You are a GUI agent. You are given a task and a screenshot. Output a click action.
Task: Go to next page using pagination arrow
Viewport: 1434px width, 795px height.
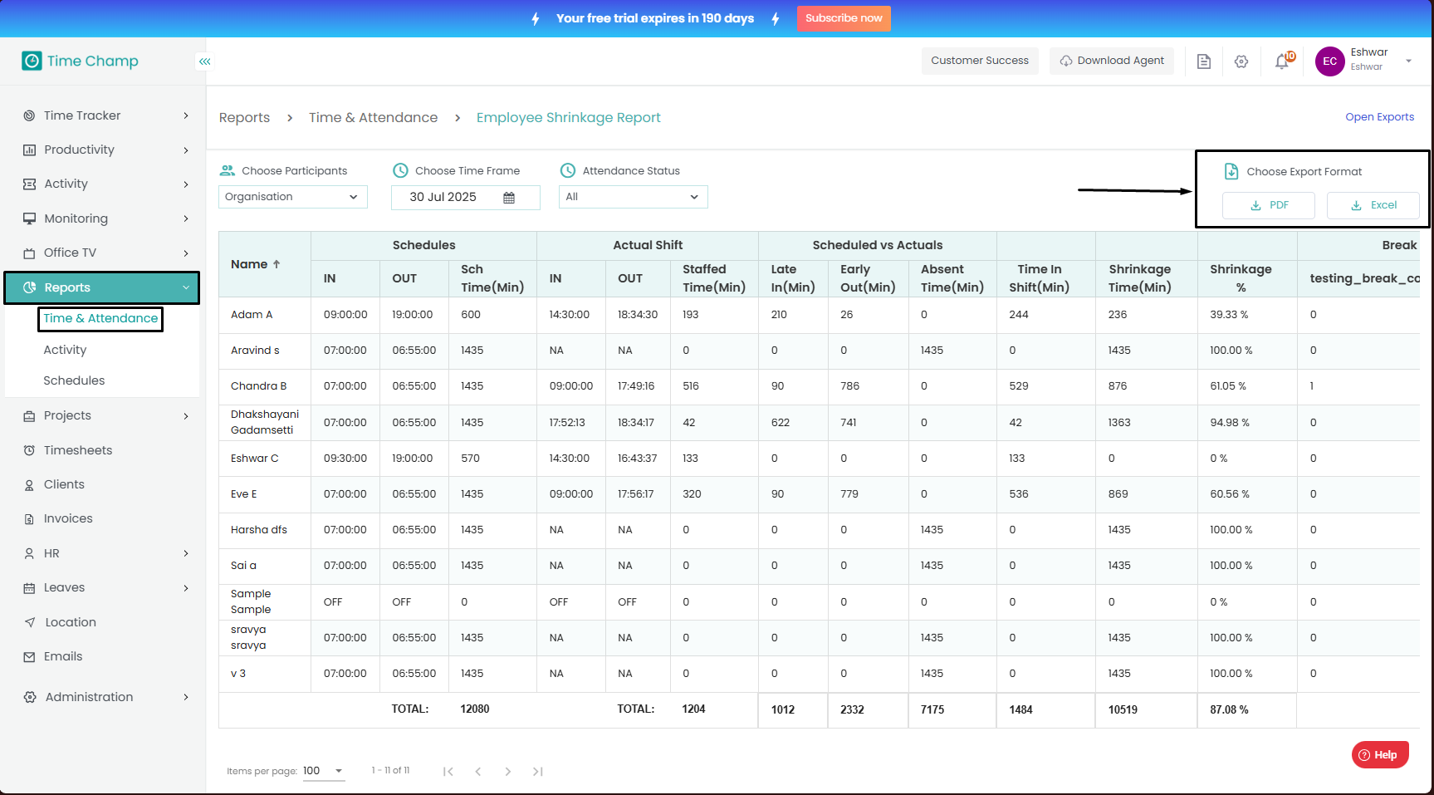click(x=508, y=772)
